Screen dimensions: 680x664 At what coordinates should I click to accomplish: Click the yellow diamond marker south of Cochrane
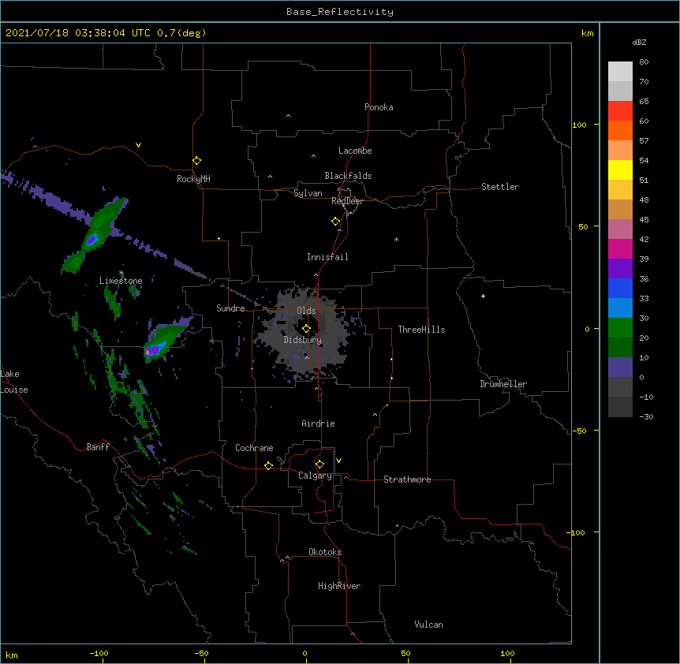(268, 465)
